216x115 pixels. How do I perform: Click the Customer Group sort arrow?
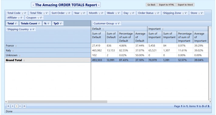coord(116,24)
